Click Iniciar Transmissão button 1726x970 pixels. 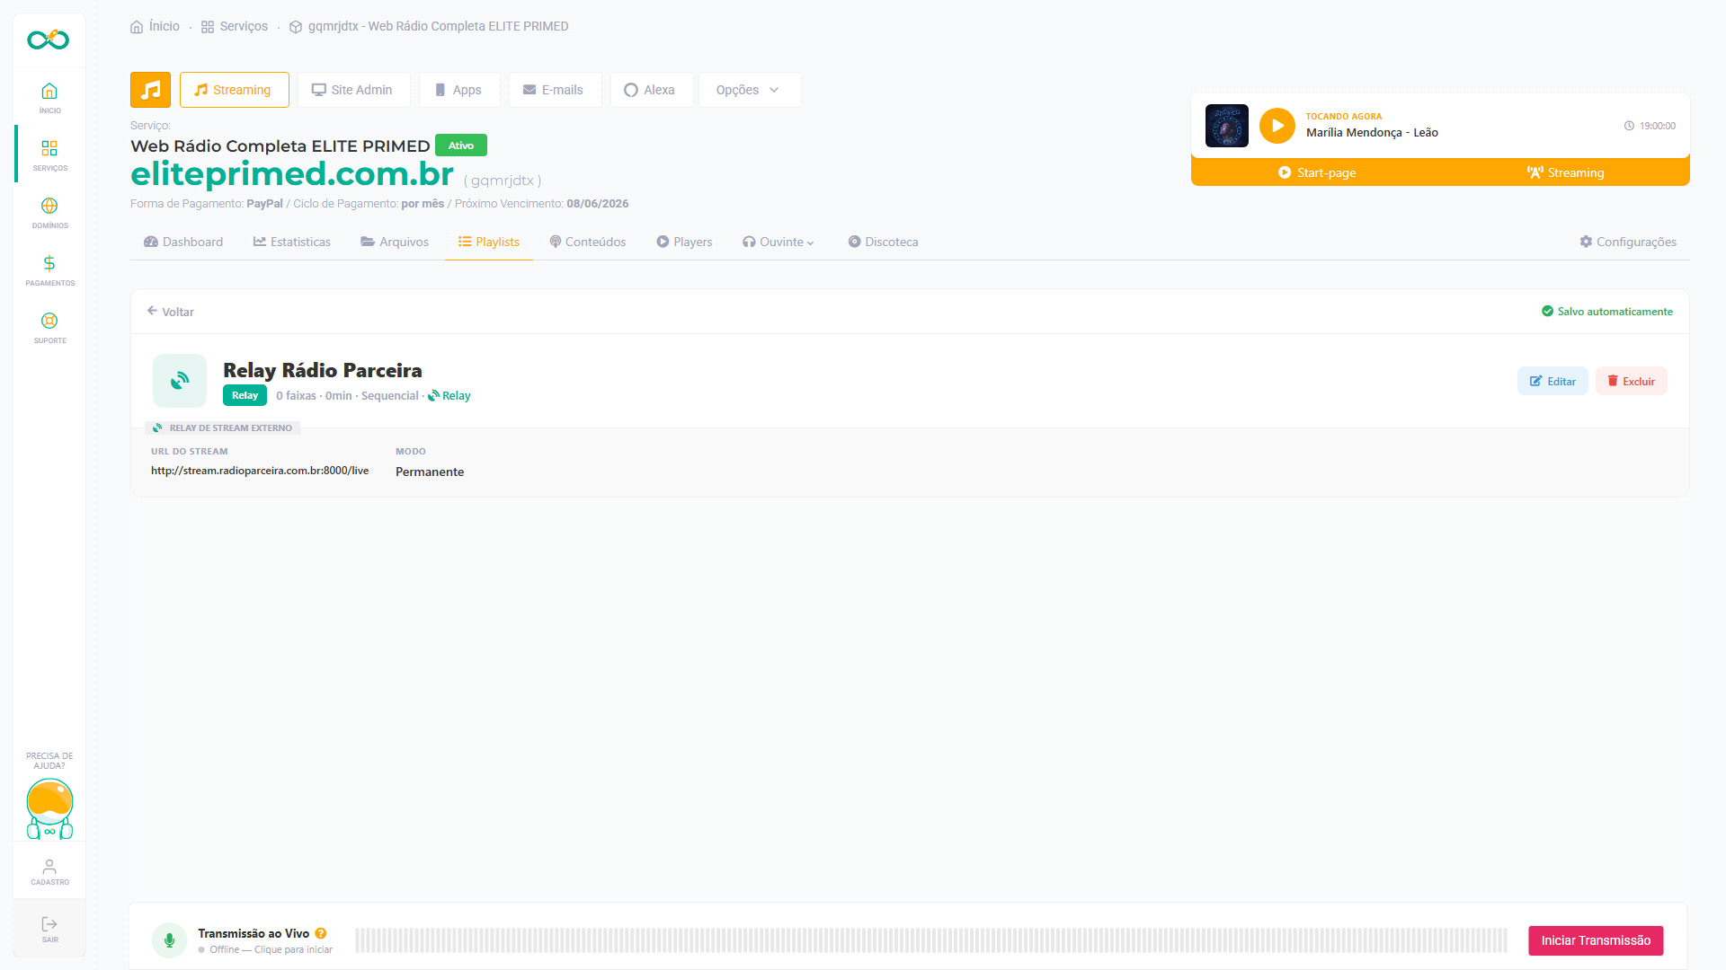point(1596,940)
